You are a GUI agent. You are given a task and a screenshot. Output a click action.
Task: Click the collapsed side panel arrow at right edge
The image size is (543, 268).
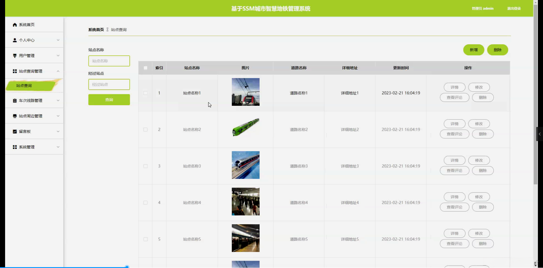(540, 134)
